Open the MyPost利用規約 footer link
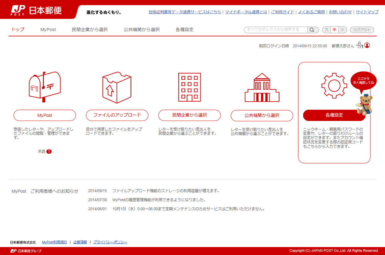The width and height of the screenshot is (385, 255). tap(54, 242)
